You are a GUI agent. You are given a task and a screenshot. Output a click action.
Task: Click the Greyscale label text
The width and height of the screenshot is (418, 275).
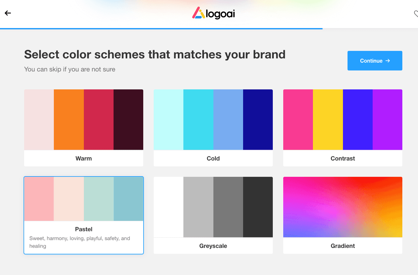pyautogui.click(x=213, y=246)
